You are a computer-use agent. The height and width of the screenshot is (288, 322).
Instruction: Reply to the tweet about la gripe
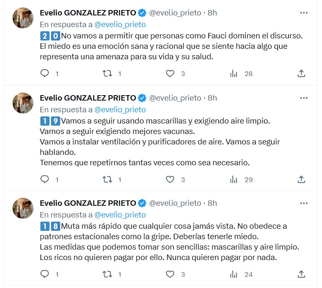point(45,274)
